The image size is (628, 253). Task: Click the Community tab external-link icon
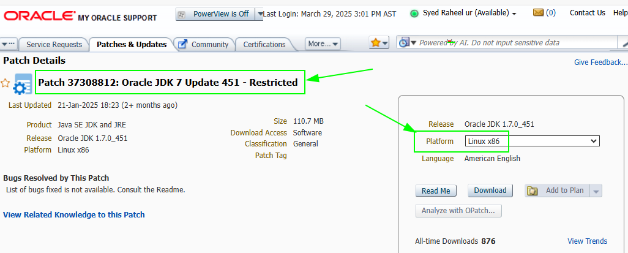click(x=181, y=44)
